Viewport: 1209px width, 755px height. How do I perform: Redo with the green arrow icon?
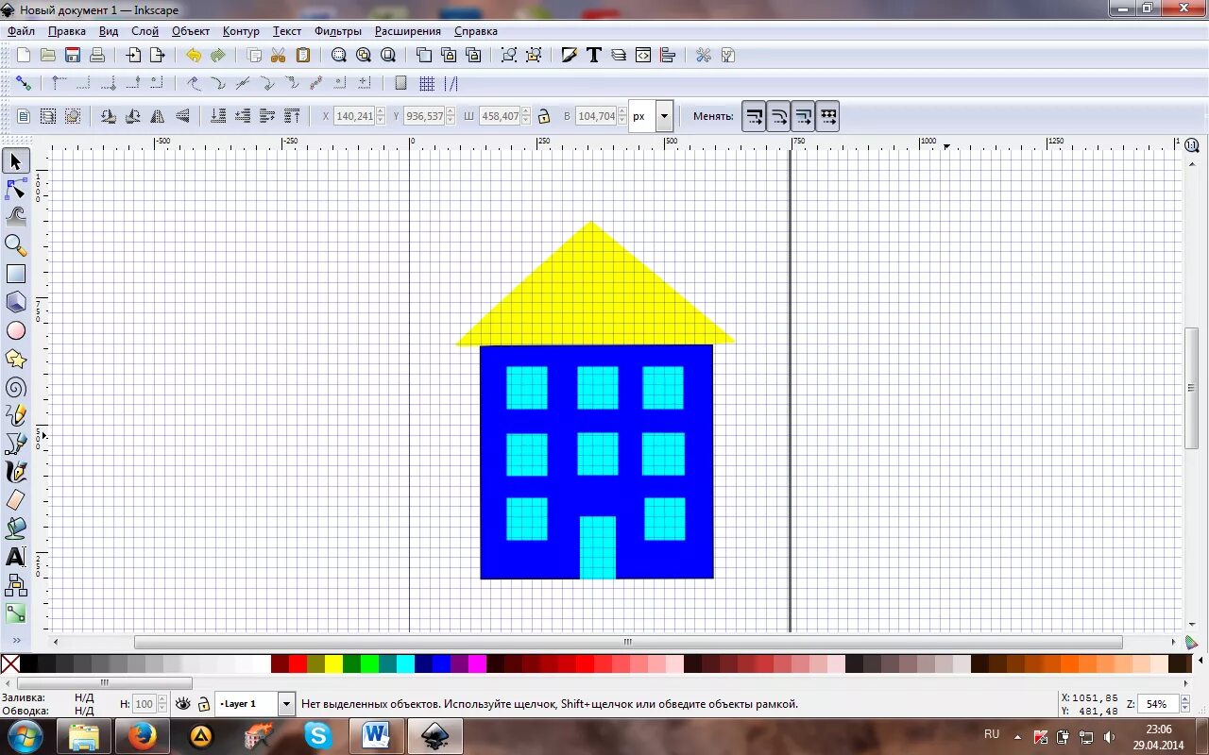click(217, 55)
